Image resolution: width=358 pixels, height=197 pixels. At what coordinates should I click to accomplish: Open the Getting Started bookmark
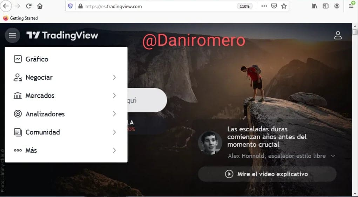pyautogui.click(x=21, y=18)
